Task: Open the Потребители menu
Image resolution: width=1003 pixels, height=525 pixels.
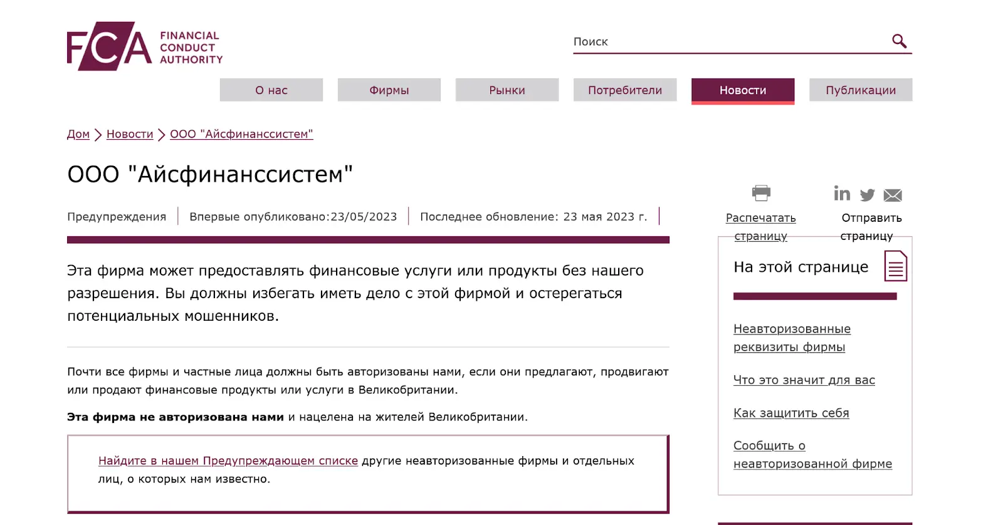Action: 625,90
